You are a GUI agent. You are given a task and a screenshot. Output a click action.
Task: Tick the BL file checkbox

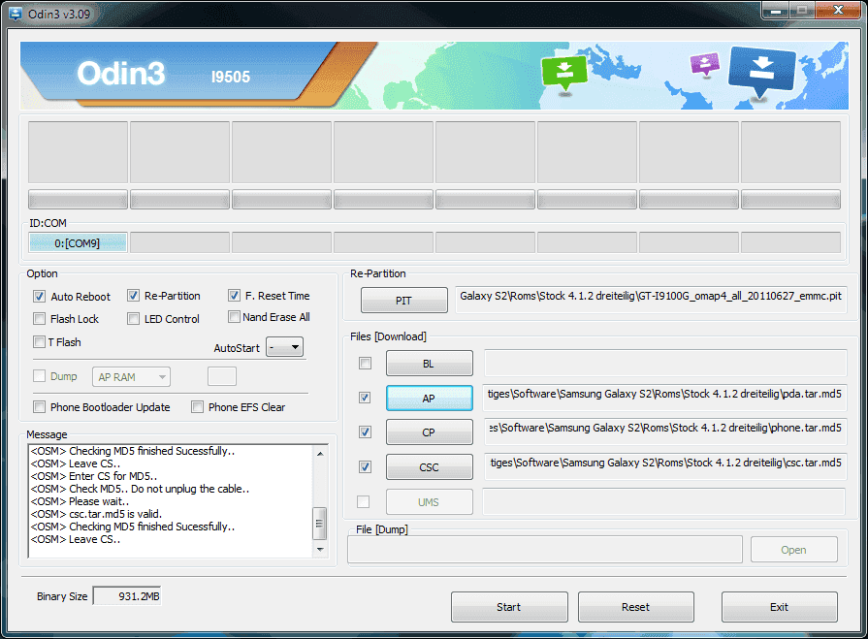pos(365,363)
